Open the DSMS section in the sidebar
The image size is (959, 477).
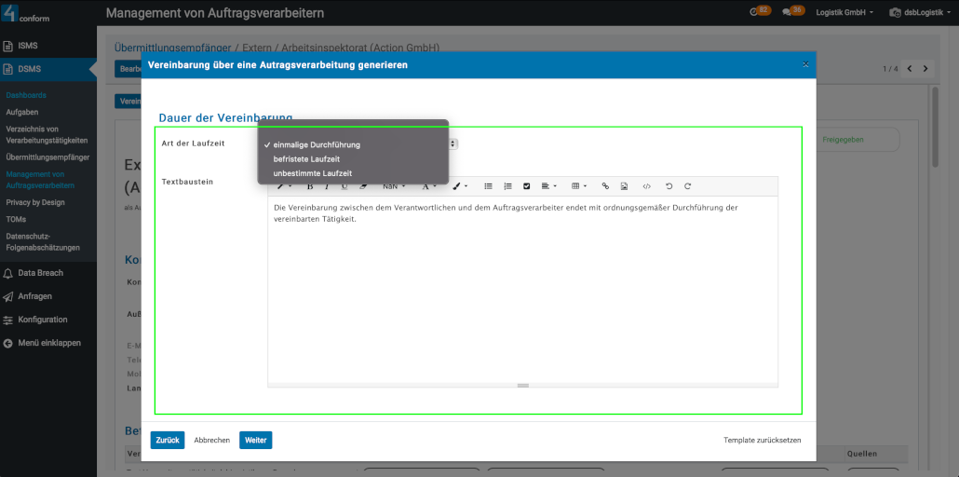click(x=30, y=69)
